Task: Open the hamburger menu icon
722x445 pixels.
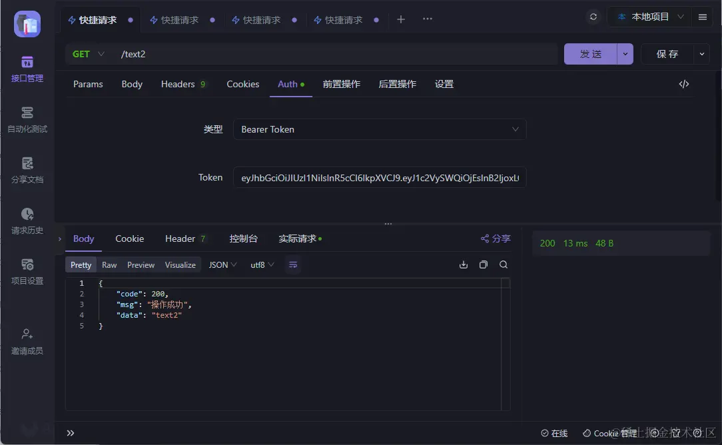Action: pyautogui.click(x=702, y=17)
